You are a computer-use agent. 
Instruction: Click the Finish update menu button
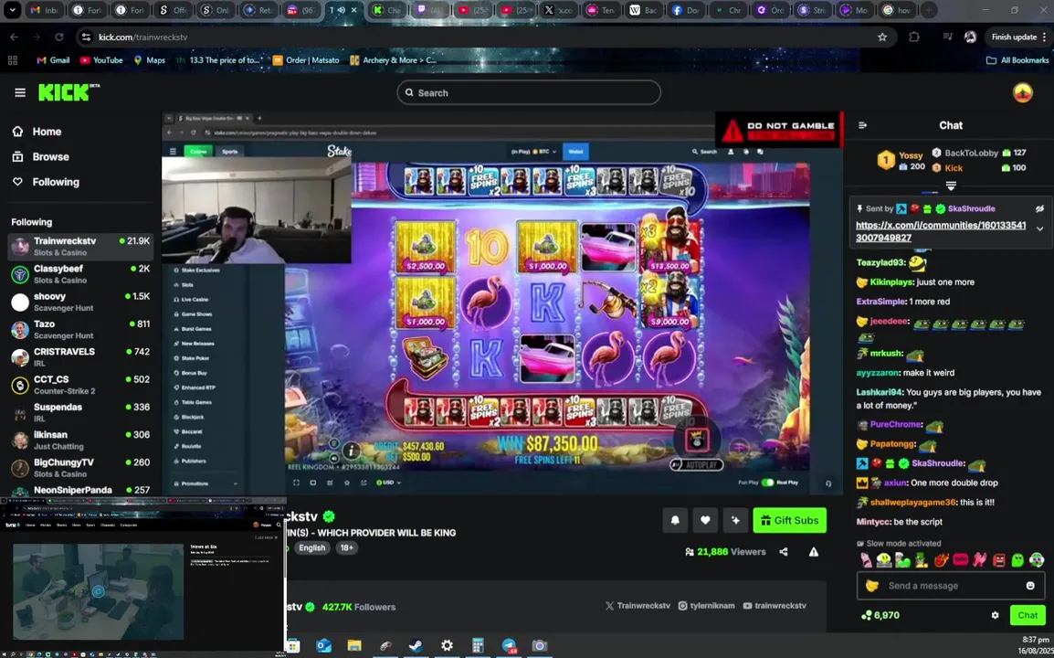coord(1018,37)
